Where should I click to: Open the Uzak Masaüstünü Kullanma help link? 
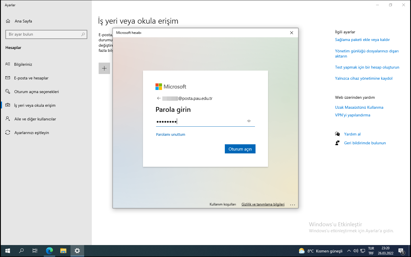tap(359, 107)
